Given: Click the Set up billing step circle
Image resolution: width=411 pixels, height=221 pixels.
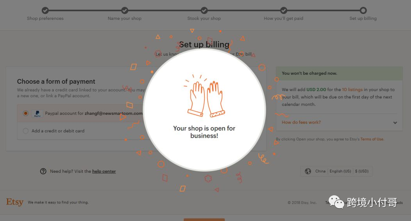Looking at the screenshot, I should [363, 11].
